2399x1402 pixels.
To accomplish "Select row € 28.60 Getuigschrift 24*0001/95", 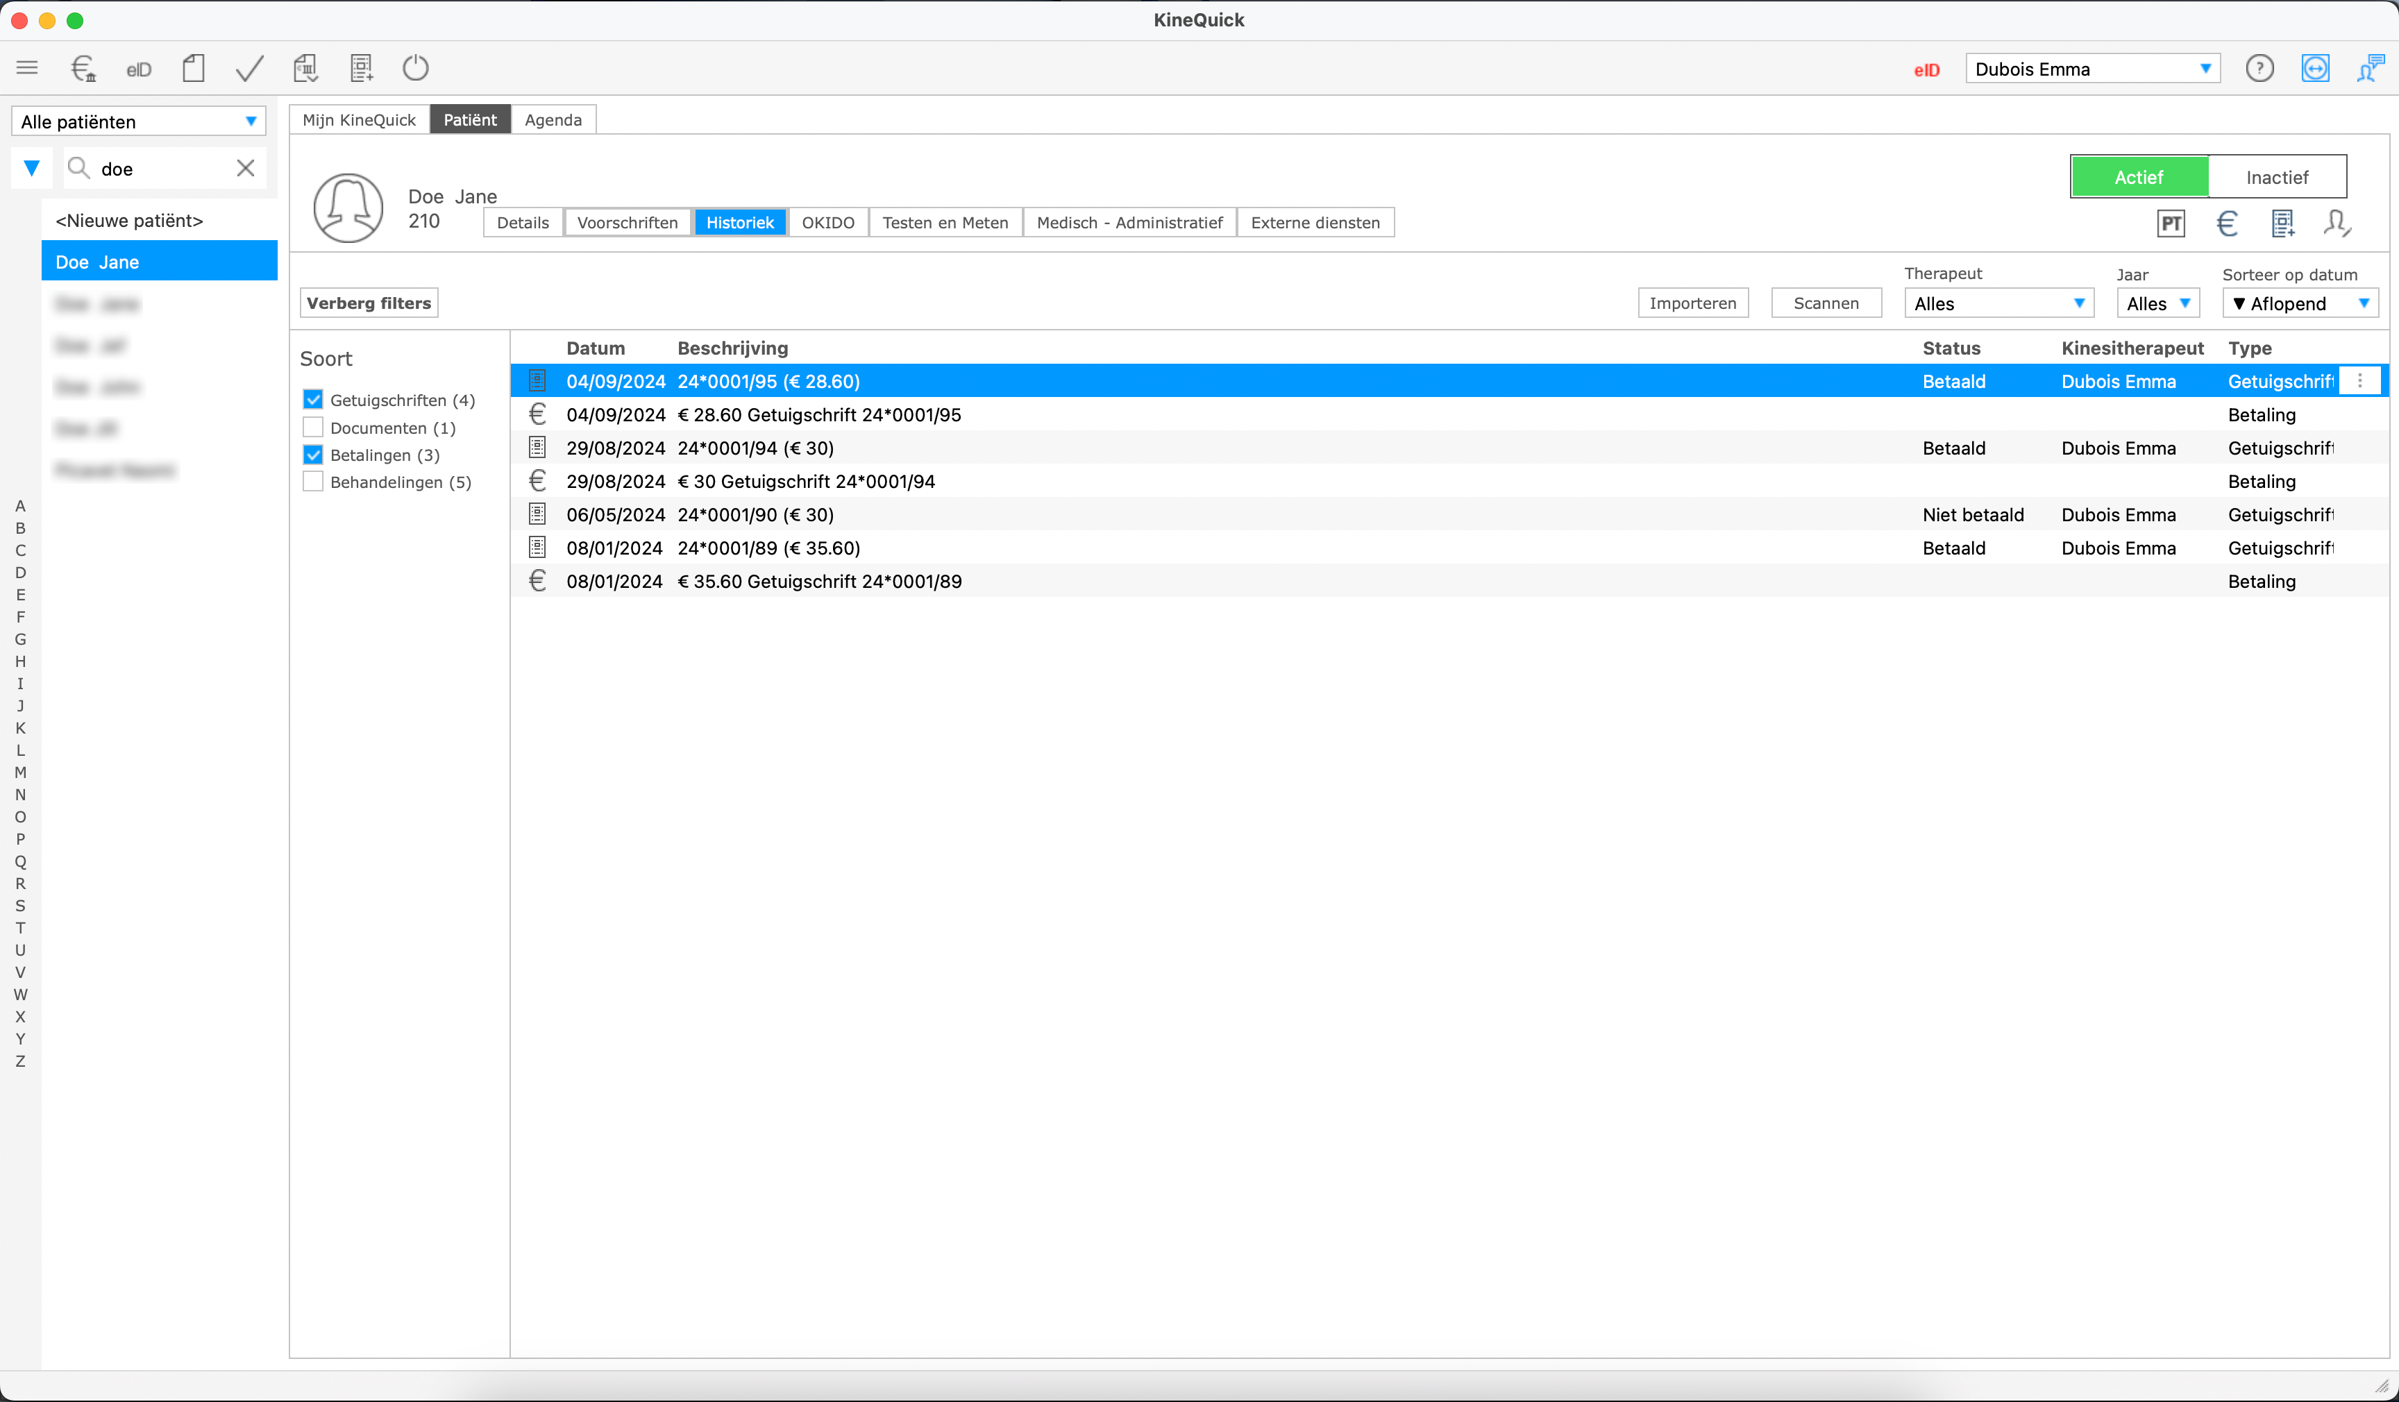I will click(1449, 414).
